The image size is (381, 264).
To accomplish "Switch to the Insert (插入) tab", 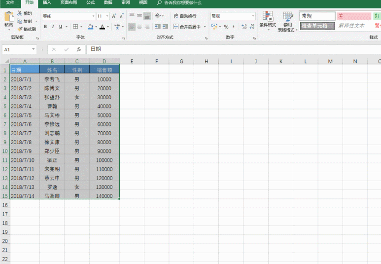I will click(47, 2).
